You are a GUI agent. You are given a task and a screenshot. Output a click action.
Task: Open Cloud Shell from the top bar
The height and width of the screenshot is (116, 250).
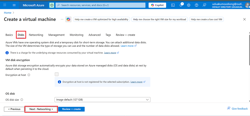(x=173, y=5)
